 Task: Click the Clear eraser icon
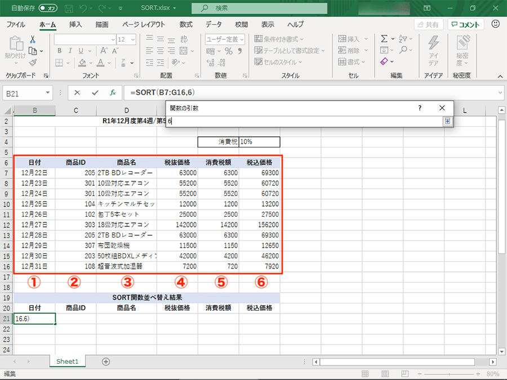click(x=384, y=61)
